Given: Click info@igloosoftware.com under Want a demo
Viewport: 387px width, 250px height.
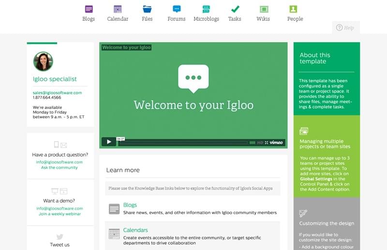Looking at the screenshot, I should coord(60,208).
